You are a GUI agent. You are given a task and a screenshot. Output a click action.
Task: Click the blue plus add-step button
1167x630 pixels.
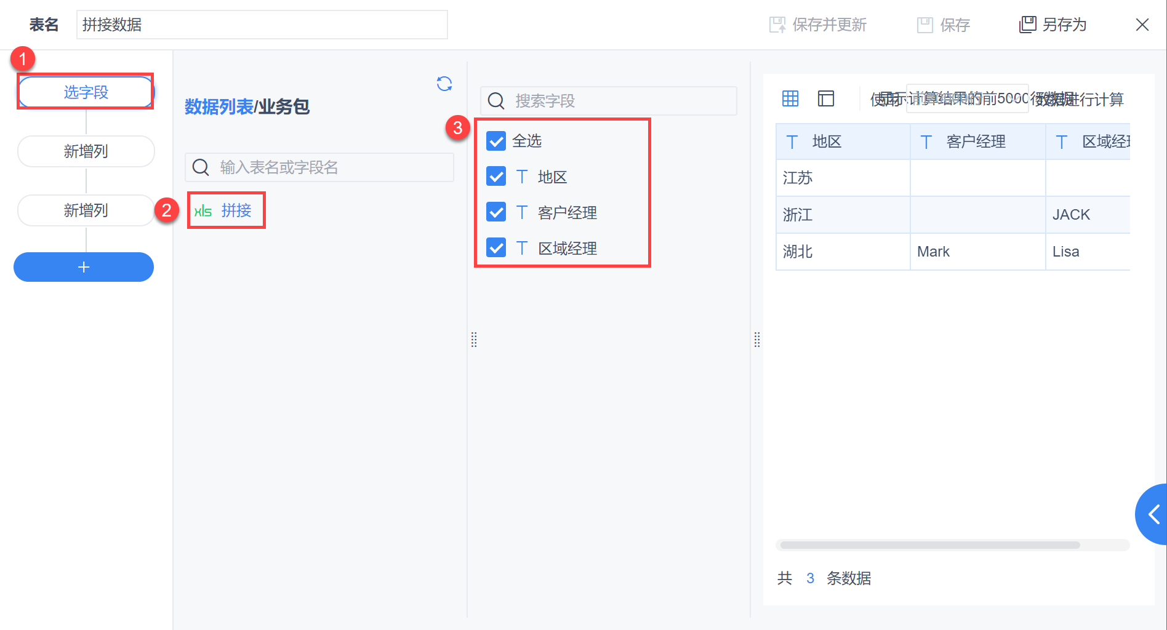[84, 267]
